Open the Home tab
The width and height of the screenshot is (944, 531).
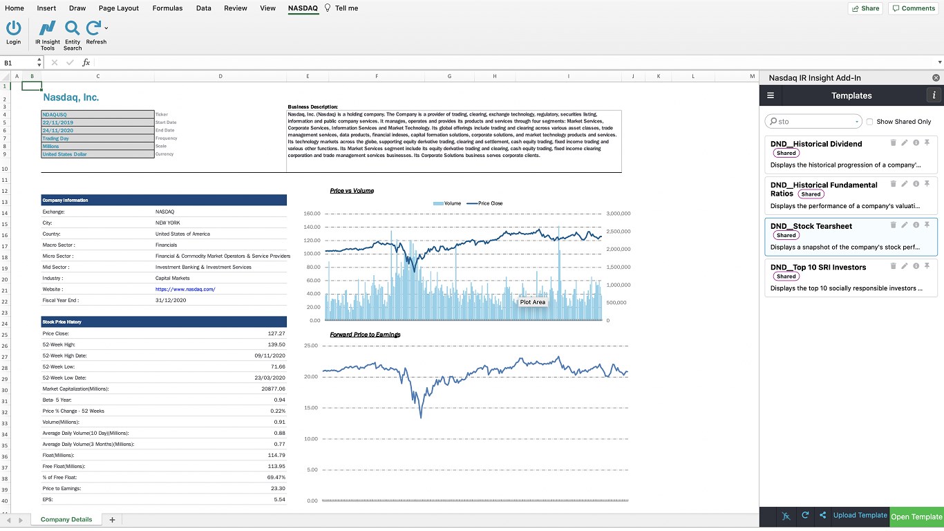tap(15, 8)
